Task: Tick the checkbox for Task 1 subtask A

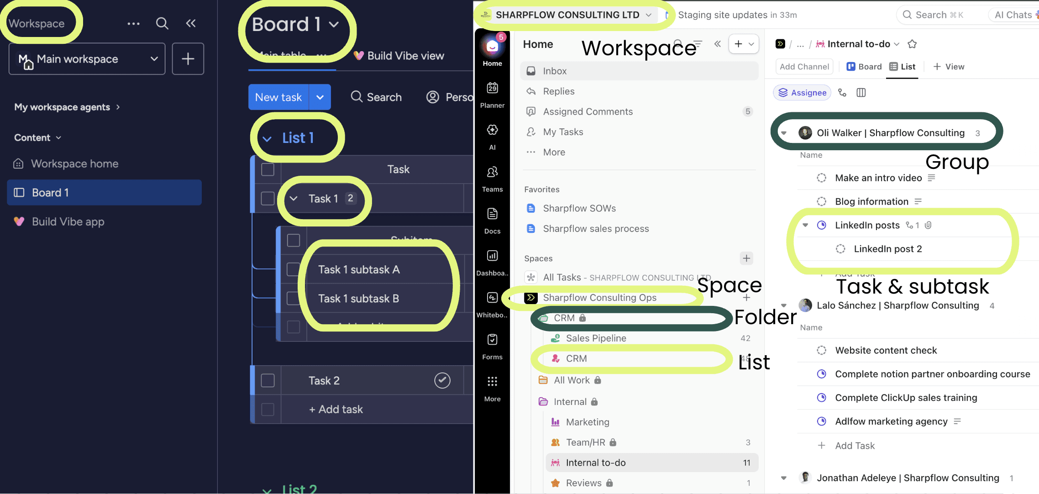Action: click(x=293, y=269)
